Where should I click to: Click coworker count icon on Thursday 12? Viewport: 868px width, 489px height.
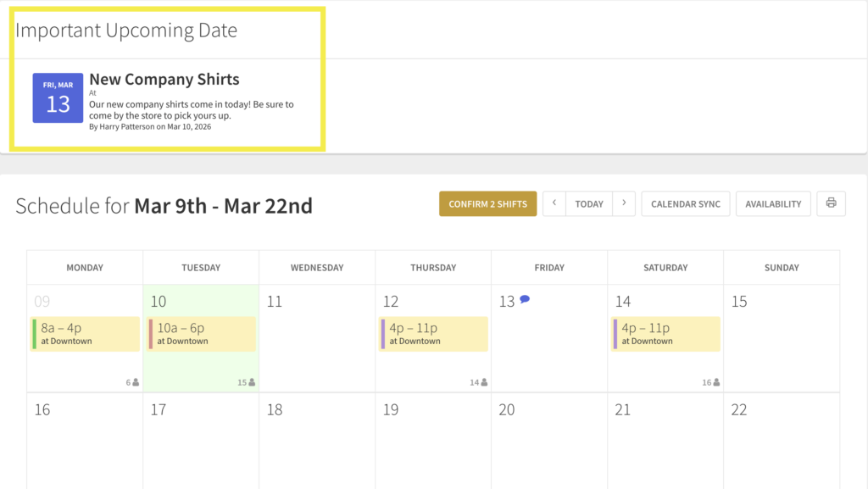(484, 382)
